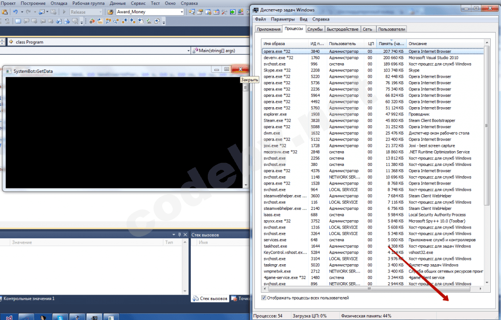501x320 pixels.
Task: Toggle 'Отображать процессы всех пользователей' checkbox
Action: pos(264,297)
